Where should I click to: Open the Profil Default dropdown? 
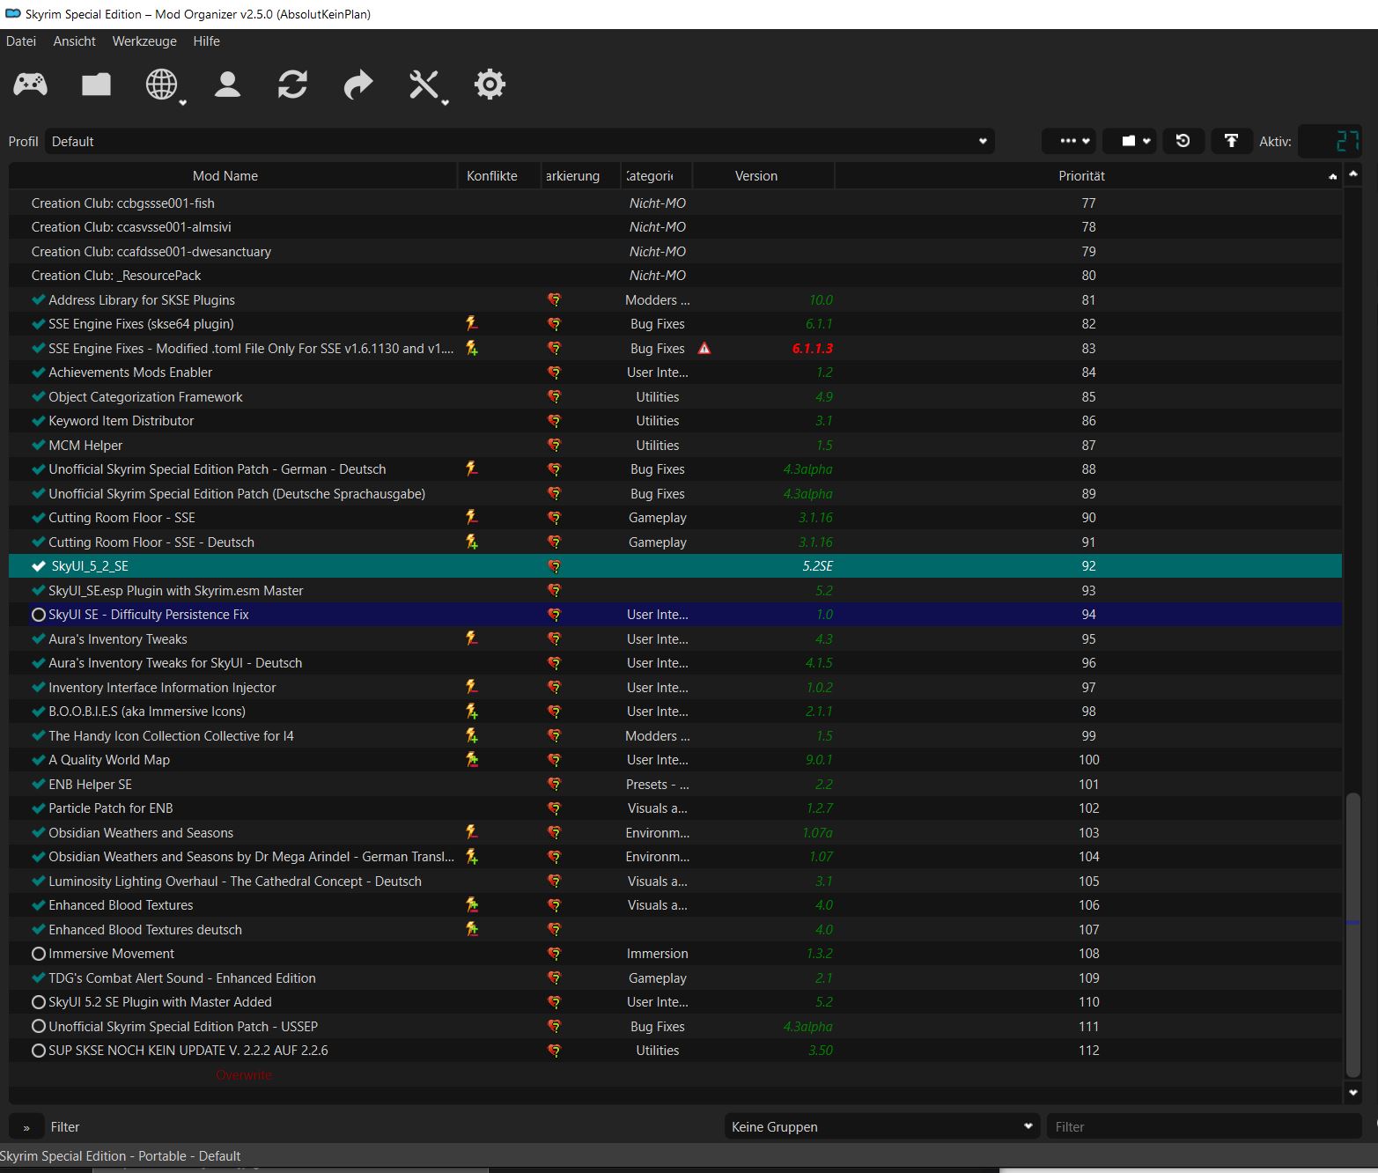(x=520, y=142)
